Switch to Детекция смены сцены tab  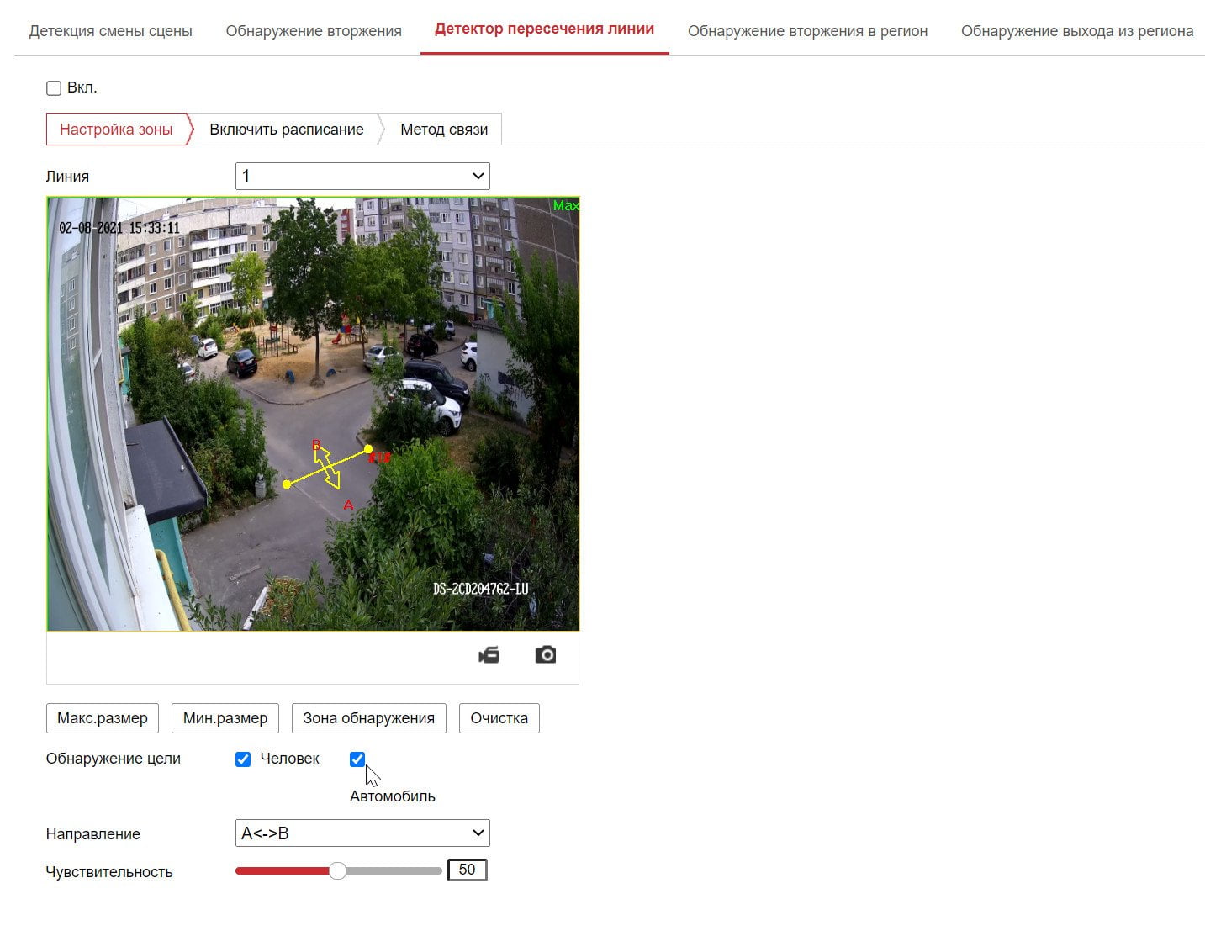point(111,31)
